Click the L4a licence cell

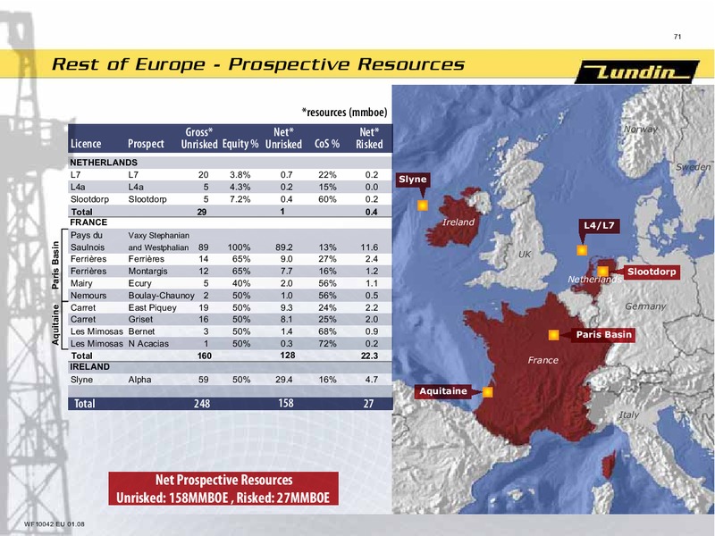tap(78, 187)
